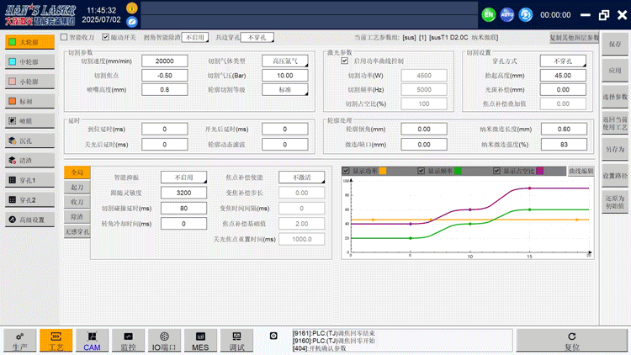Open the 生产 production module
The width and height of the screenshot is (631, 355).
click(x=19, y=340)
